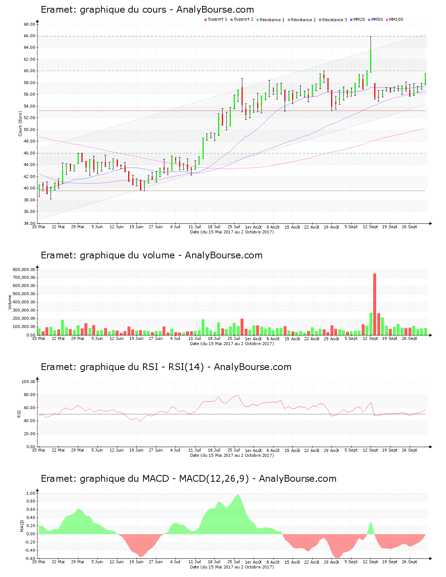This screenshot has width=446, height=577.
Task: Click the 'graphique du MACD - MACD(12,26,9)' title
Action: pos(188,479)
